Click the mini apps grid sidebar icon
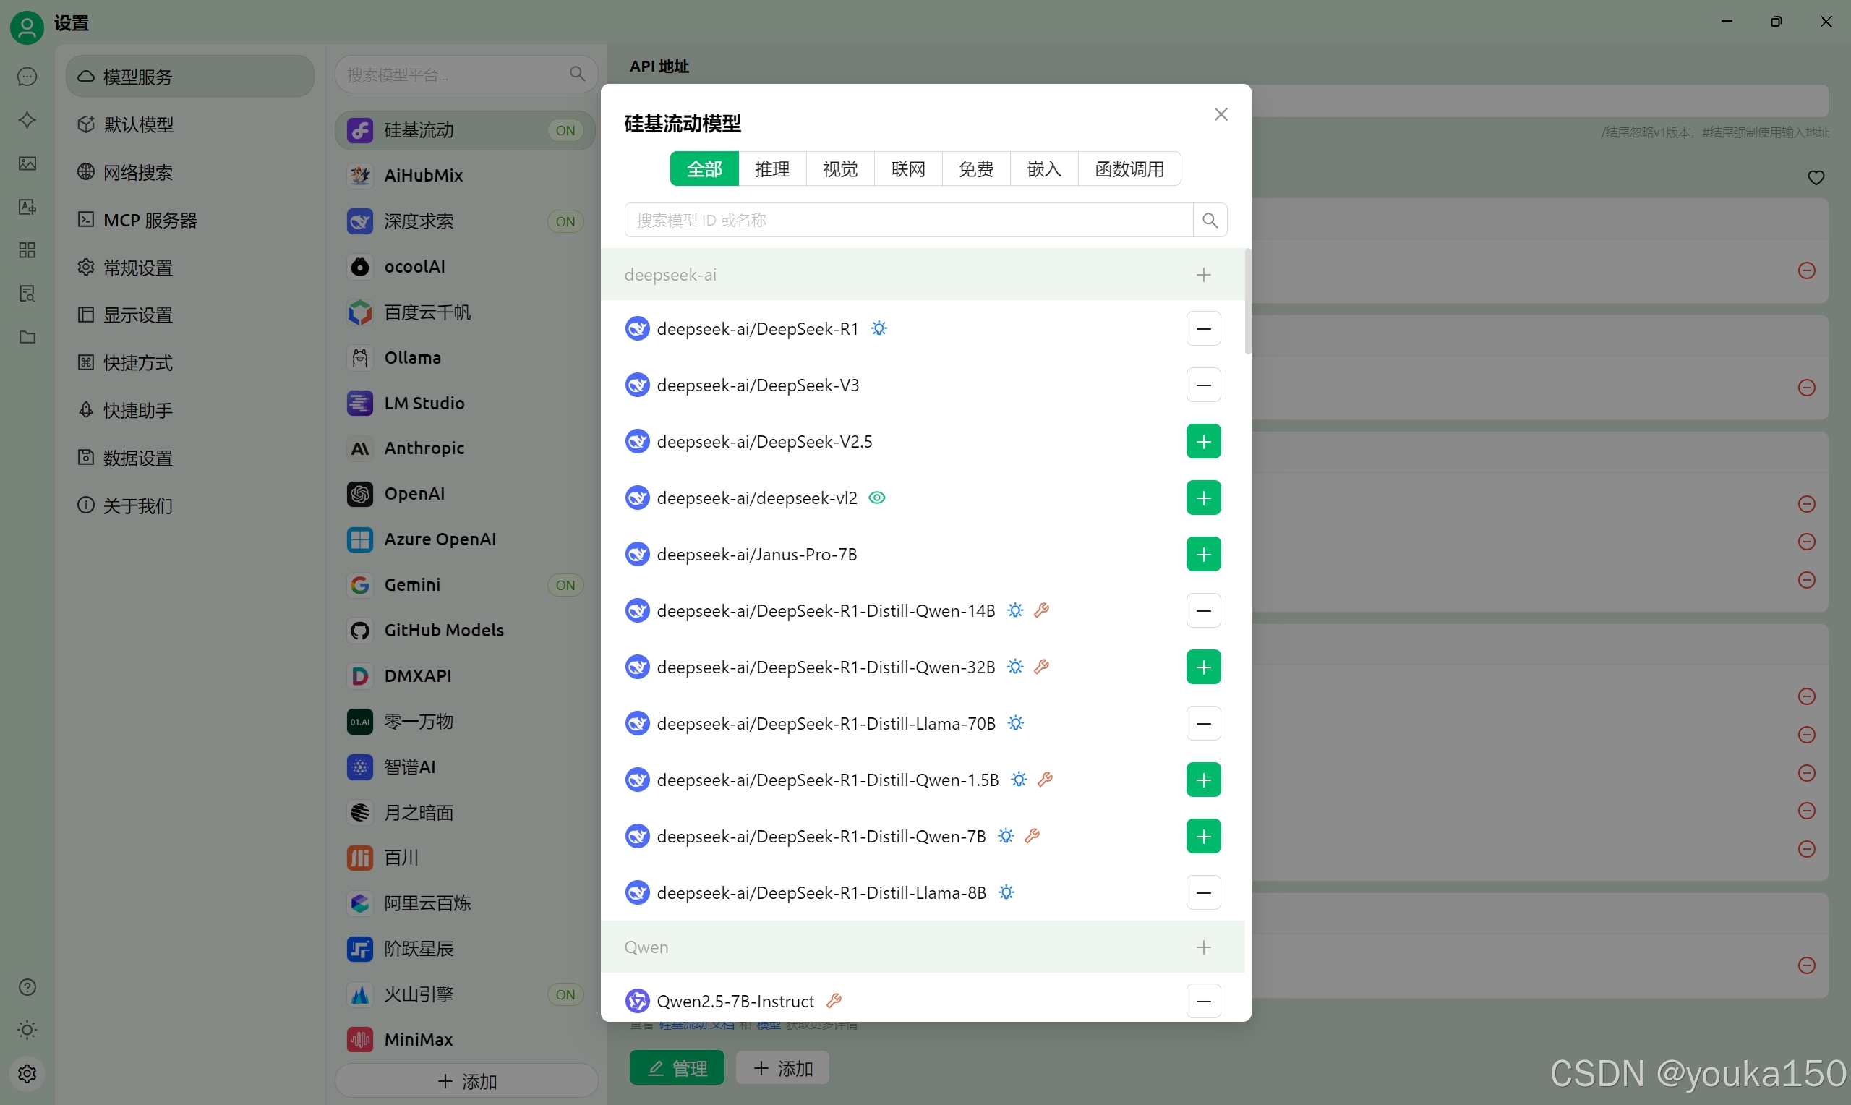Image resolution: width=1851 pixels, height=1105 pixels. (27, 250)
